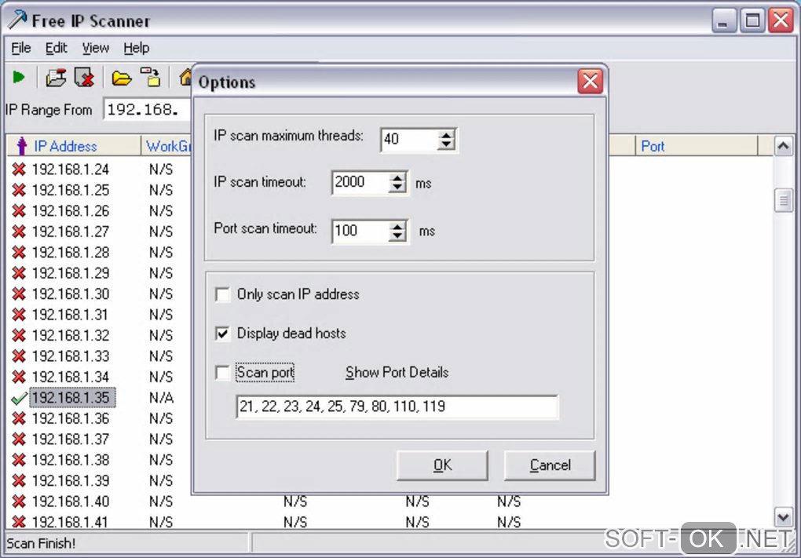Uncheck Display dead hosts
Image resolution: width=801 pixels, height=558 pixels.
coord(223,334)
